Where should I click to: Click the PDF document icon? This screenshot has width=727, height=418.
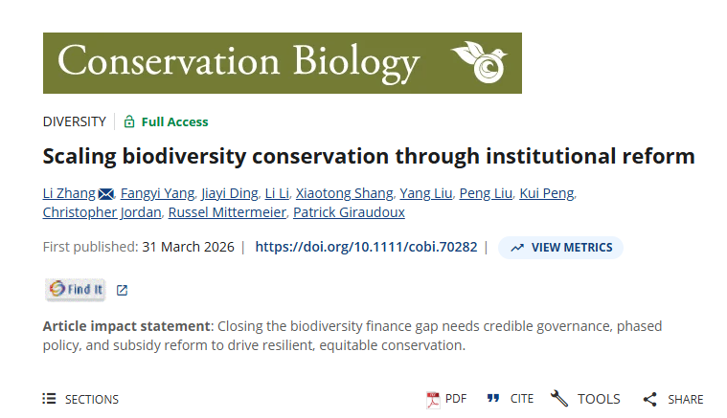click(433, 399)
